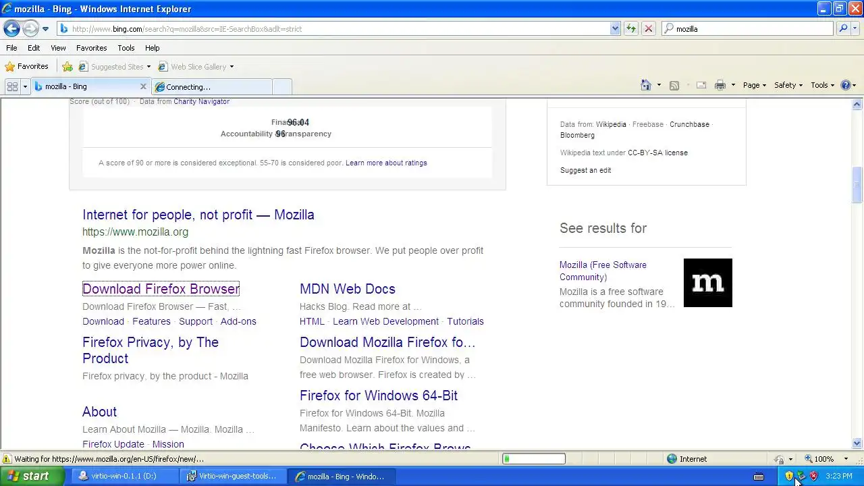Click the page loading progress bar

[x=534, y=459]
